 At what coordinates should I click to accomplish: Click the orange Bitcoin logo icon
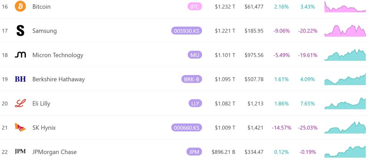point(20,7)
